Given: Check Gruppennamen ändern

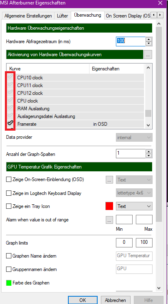Looking at the screenshot, I should (x=9, y=269).
